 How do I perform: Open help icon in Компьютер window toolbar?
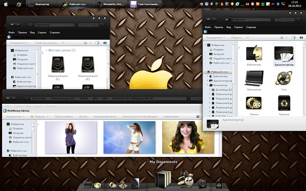pos(105,43)
